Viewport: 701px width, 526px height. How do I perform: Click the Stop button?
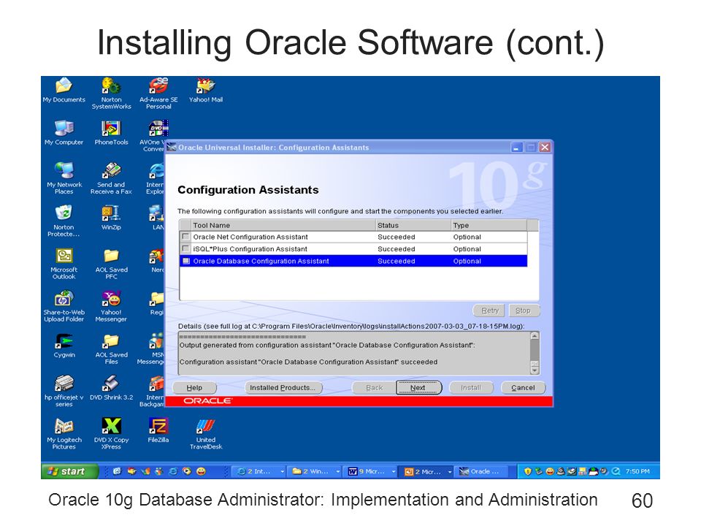click(x=523, y=310)
